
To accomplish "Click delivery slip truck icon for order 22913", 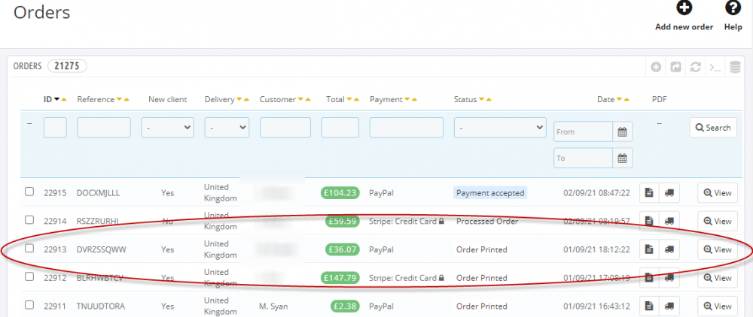I will tap(668, 249).
